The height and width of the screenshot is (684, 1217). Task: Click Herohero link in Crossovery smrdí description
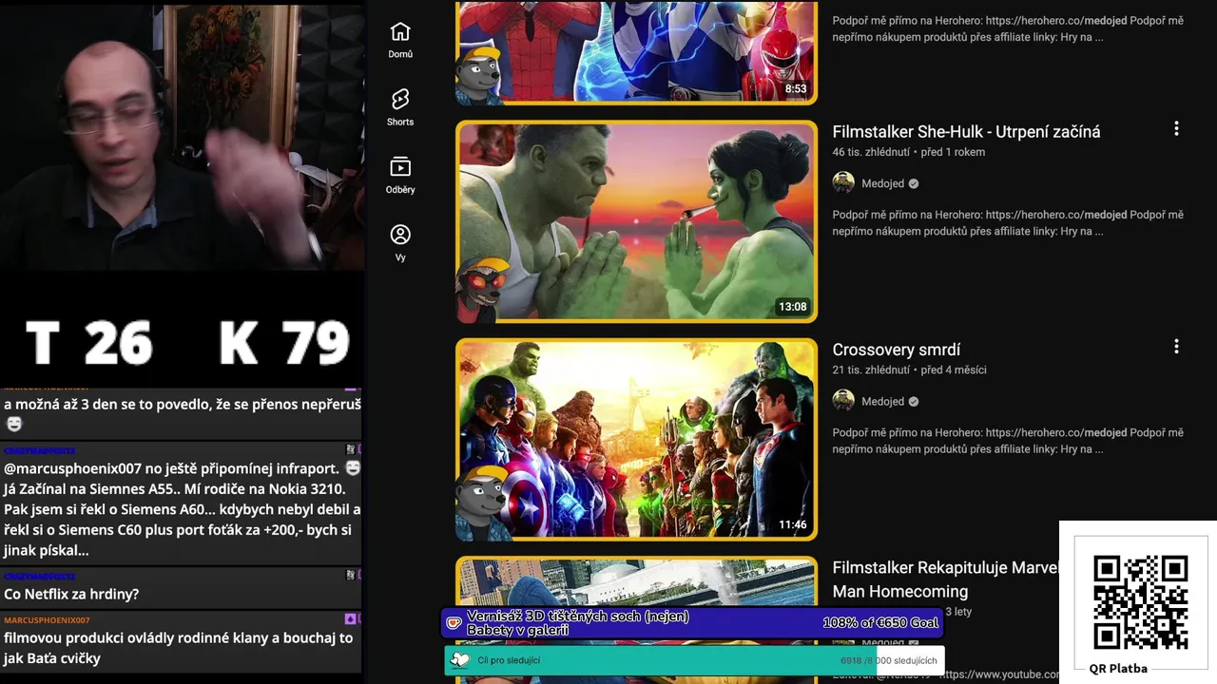pos(1056,432)
